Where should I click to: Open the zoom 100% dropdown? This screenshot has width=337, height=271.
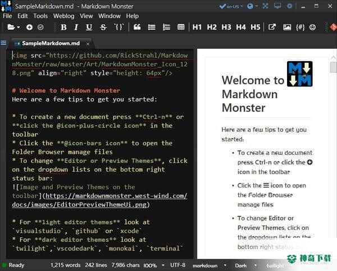154,265
